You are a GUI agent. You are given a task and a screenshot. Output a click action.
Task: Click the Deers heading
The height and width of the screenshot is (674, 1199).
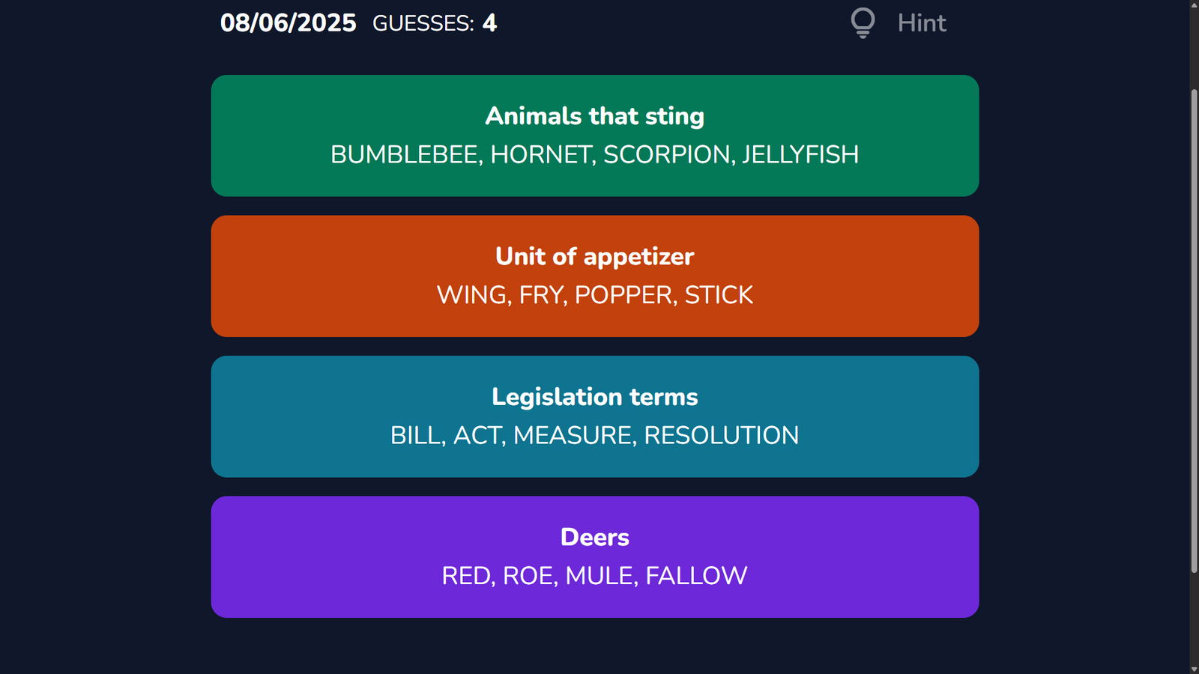[595, 537]
